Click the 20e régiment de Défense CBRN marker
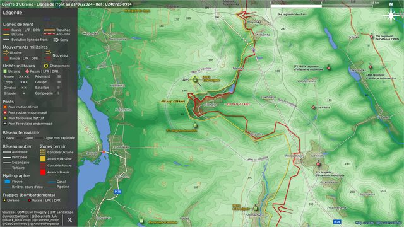The height and width of the screenshot is (227, 404). point(372,37)
